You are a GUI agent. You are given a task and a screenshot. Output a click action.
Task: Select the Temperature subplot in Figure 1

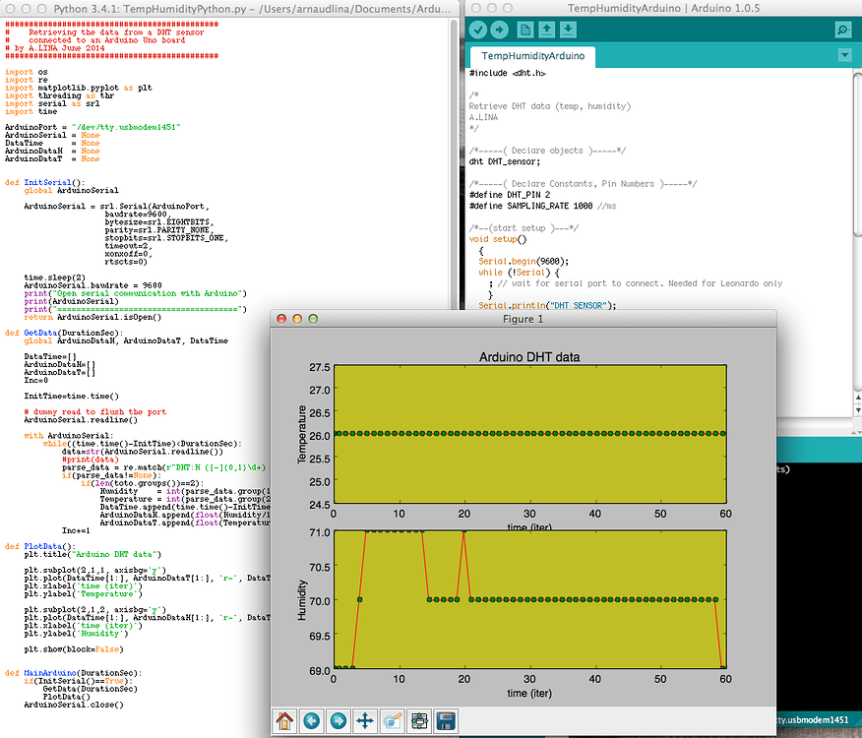(x=531, y=433)
